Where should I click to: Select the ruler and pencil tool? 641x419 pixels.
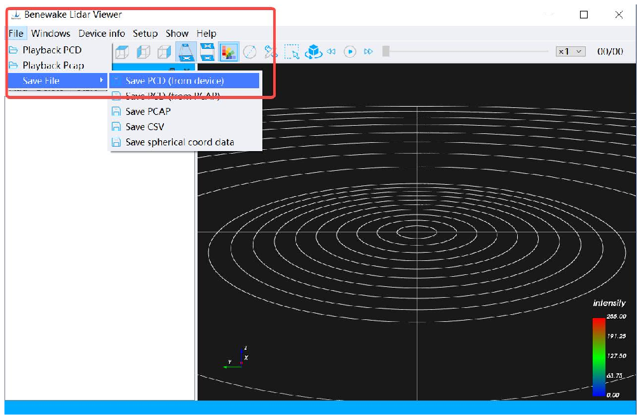click(271, 52)
